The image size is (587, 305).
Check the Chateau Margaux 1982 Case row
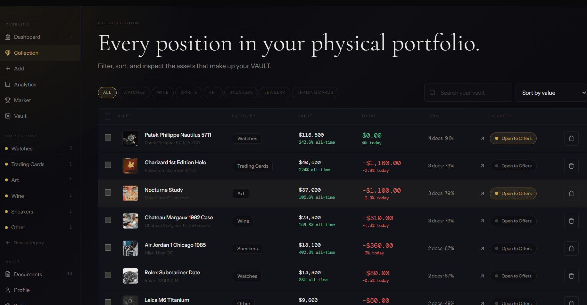coord(108,220)
